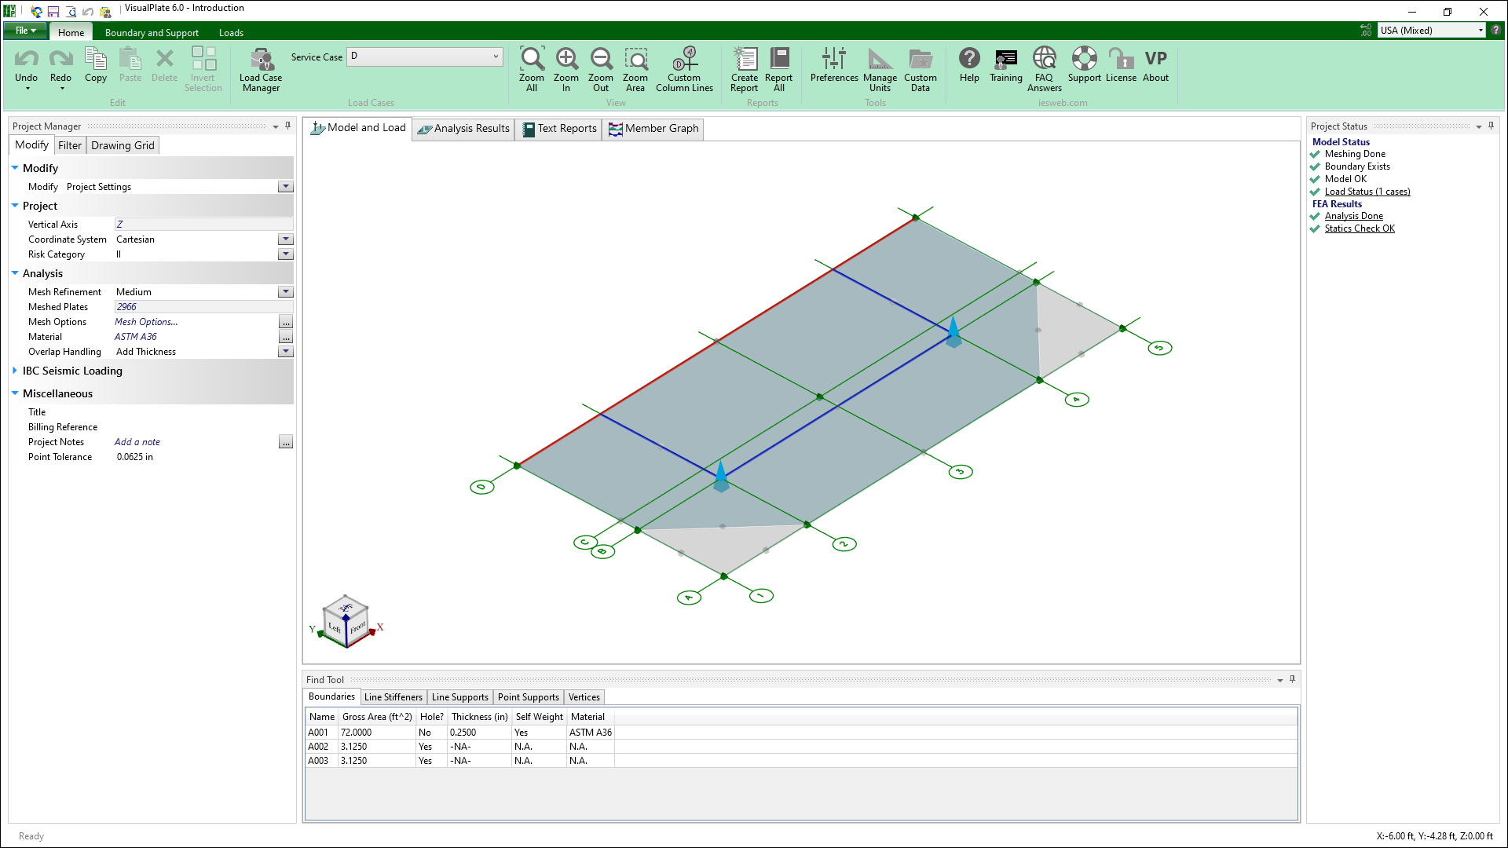The width and height of the screenshot is (1508, 848).
Task: Click the Title field in Miscellaneous
Action: (203, 412)
